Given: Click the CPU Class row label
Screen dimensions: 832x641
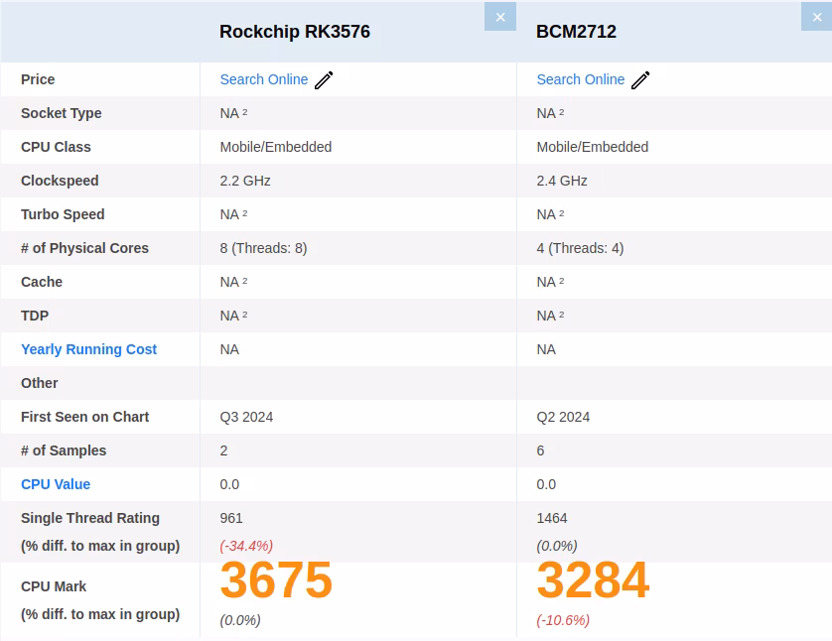Looking at the screenshot, I should click(56, 147).
